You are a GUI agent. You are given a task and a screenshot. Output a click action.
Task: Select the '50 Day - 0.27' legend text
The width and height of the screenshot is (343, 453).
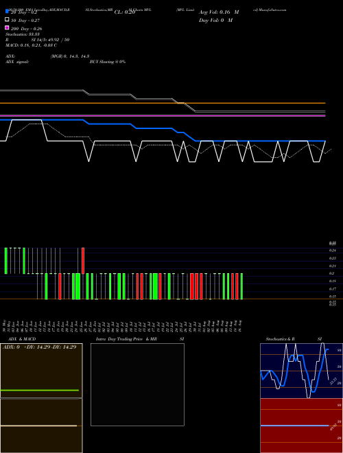pos(25,21)
